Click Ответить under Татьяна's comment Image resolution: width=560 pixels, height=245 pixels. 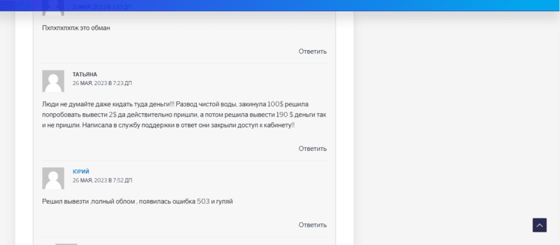coord(312,149)
